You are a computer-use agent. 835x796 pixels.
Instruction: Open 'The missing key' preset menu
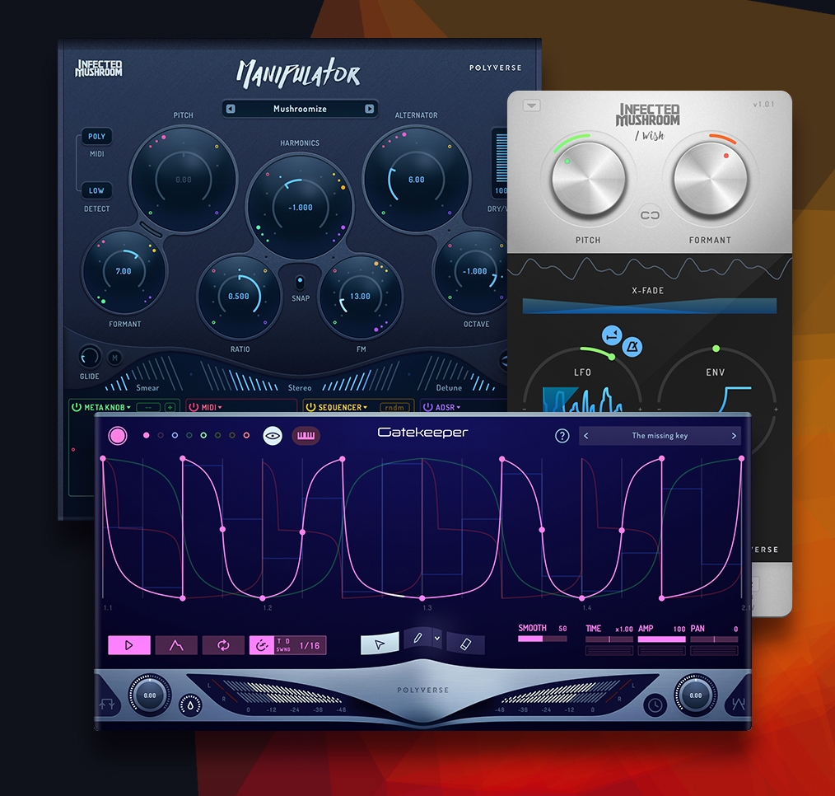tap(660, 436)
